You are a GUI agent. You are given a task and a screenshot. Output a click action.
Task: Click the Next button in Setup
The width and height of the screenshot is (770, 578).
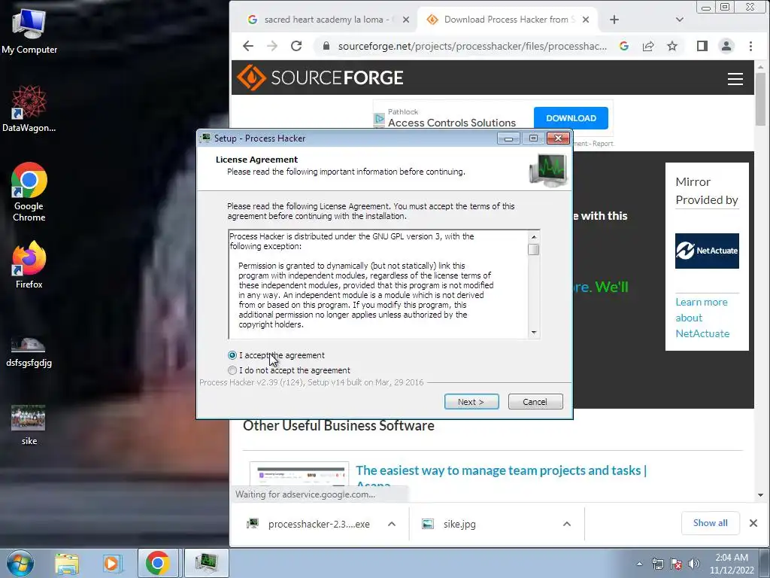[x=471, y=402]
